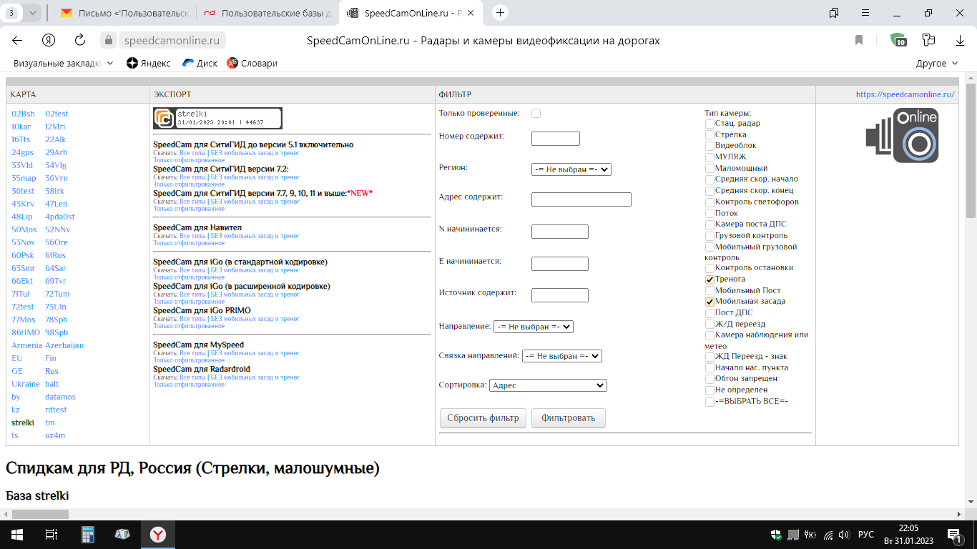Click the SpeedCam Online camera logo
The height and width of the screenshot is (549, 977).
902,136
